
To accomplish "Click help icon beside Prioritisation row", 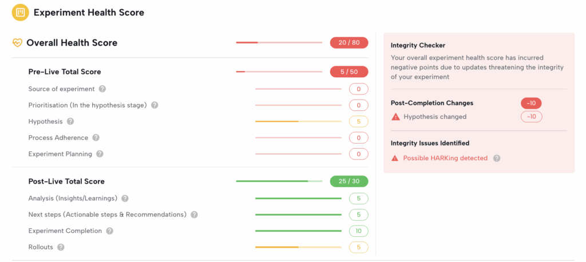I will coord(155,105).
